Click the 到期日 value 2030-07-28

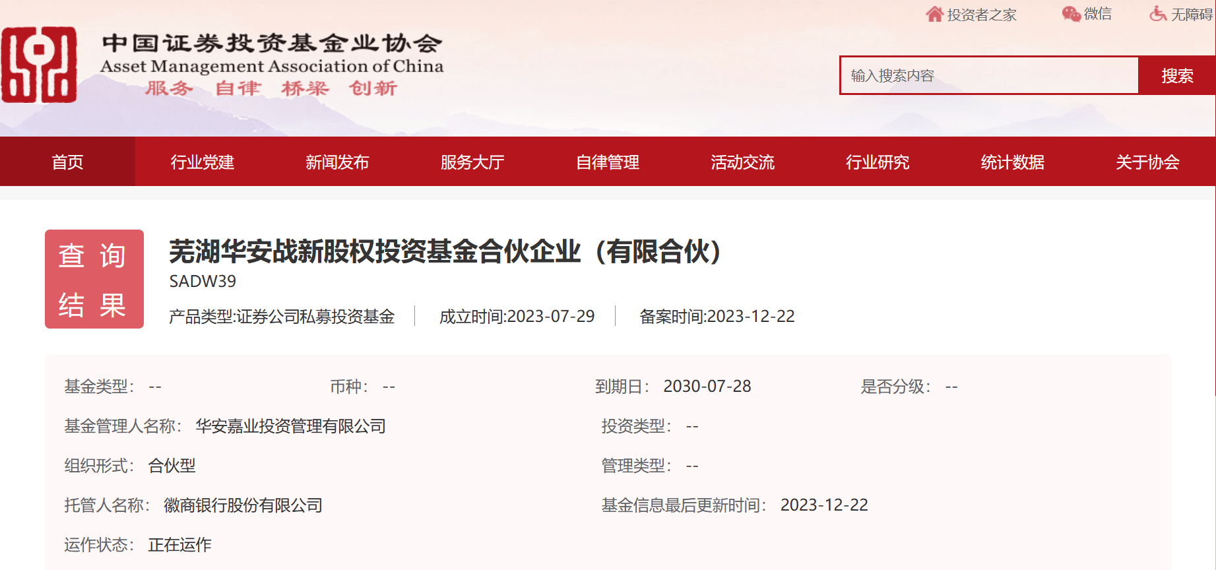[707, 386]
